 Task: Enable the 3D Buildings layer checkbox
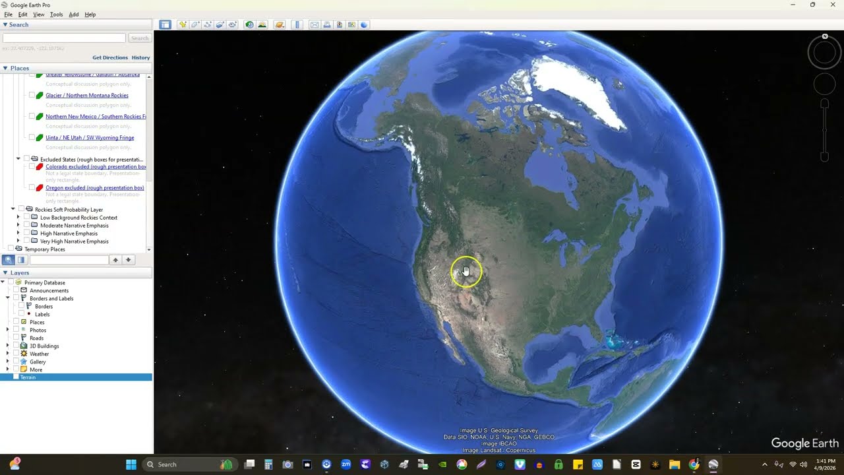tap(16, 346)
